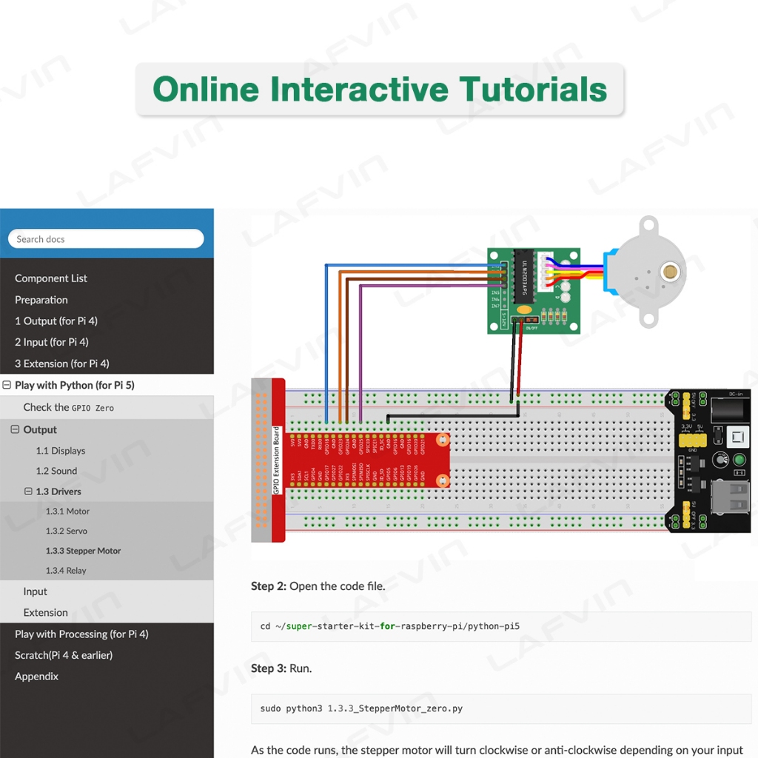Select 1.2 Sound in sidebar

pyautogui.click(x=56, y=471)
